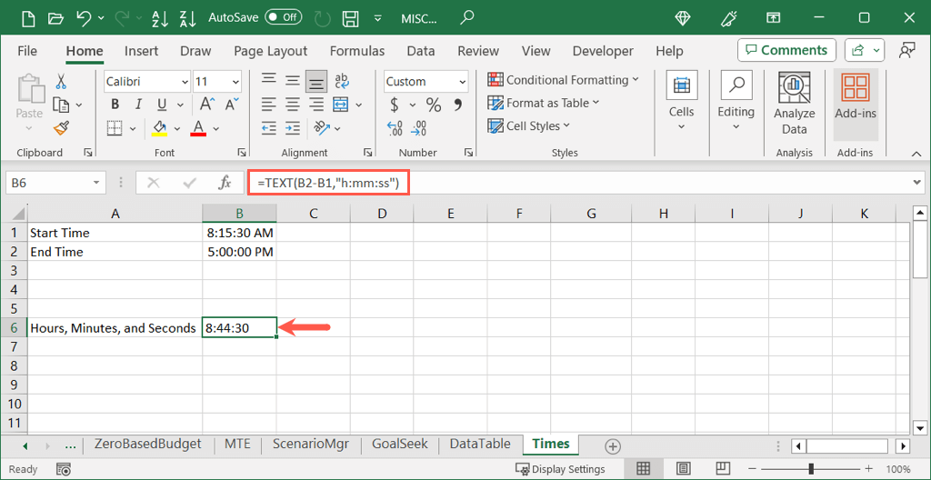Add a new sheet with plus button

pyautogui.click(x=612, y=445)
